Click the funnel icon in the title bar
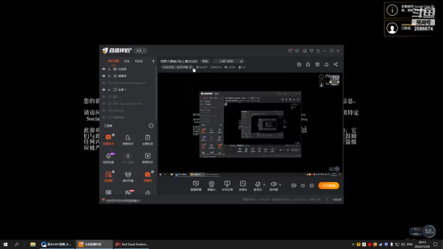 click(x=311, y=51)
